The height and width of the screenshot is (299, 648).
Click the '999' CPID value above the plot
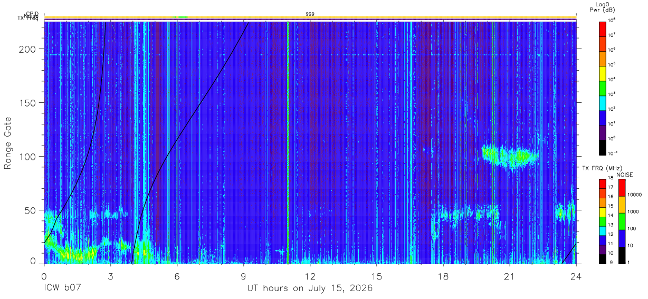coord(310,14)
